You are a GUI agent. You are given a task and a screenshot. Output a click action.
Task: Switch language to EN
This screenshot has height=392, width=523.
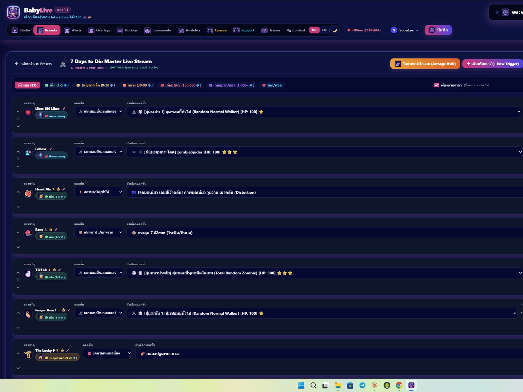tap(324, 30)
